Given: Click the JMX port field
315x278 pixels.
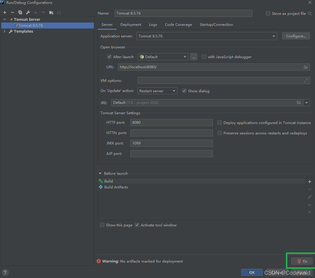Looking at the screenshot, I should coord(171,143).
